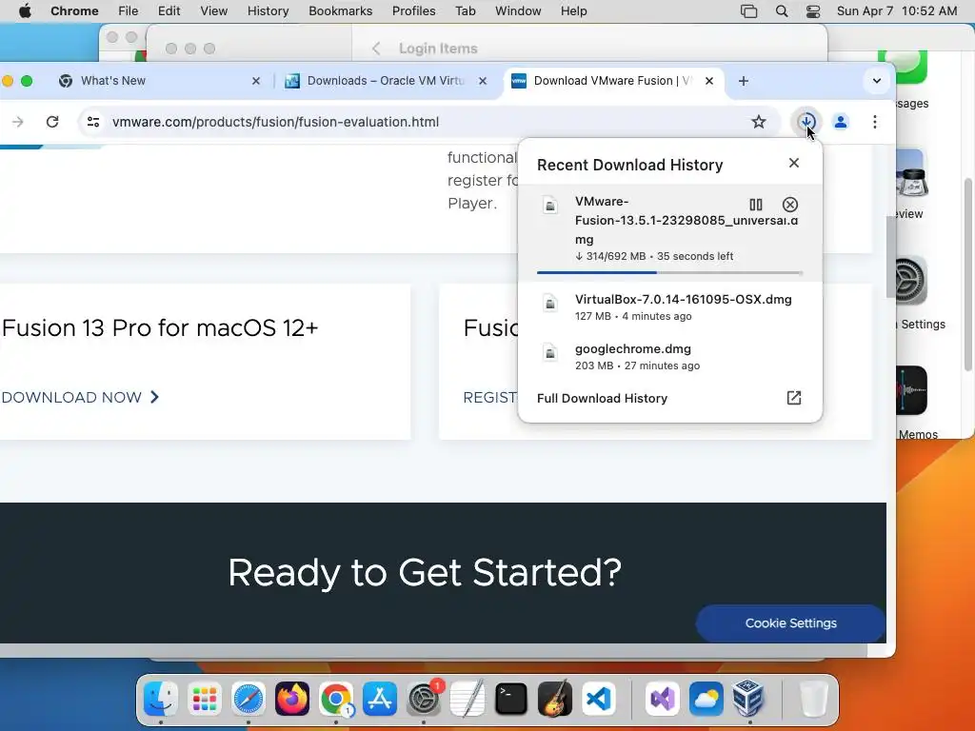
Task: Open the Cookie Settings button
Action: [790, 622]
